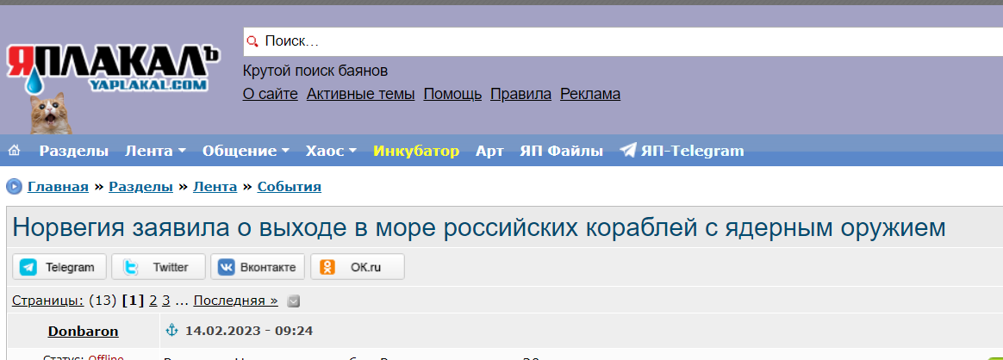Share the topic via OK.ru button
Image resolution: width=1003 pixels, height=360 pixels.
[358, 267]
